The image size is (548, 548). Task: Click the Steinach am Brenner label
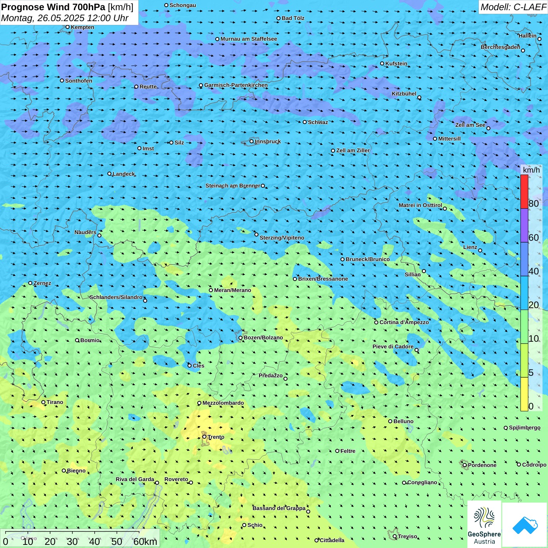(x=233, y=186)
